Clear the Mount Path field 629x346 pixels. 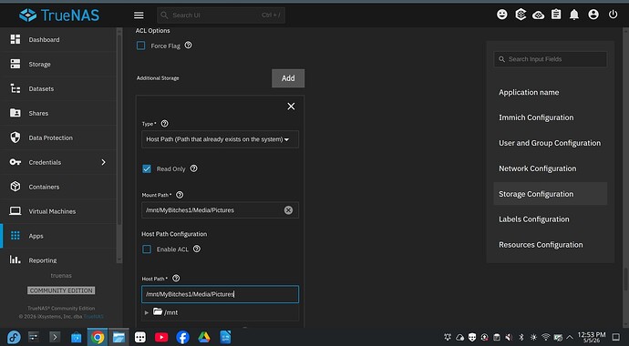tap(288, 209)
